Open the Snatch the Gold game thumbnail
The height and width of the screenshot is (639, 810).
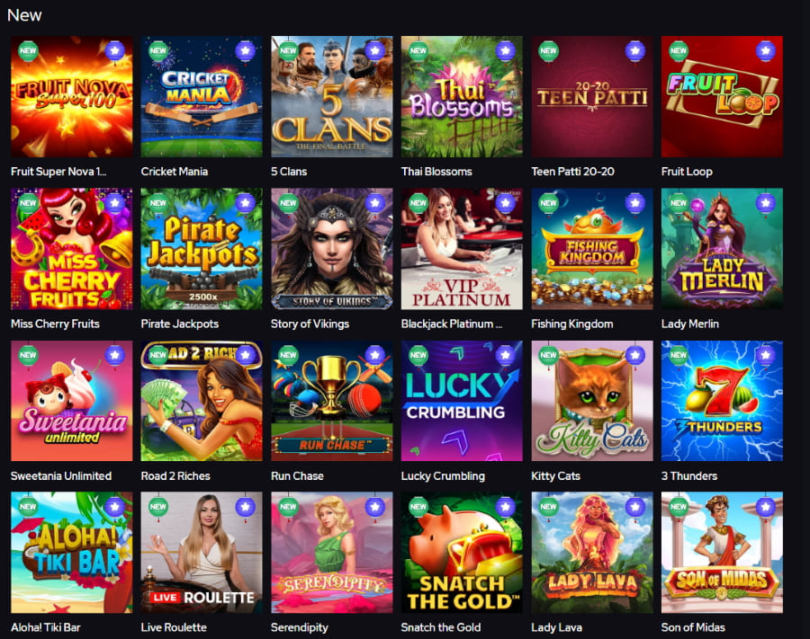click(x=462, y=553)
